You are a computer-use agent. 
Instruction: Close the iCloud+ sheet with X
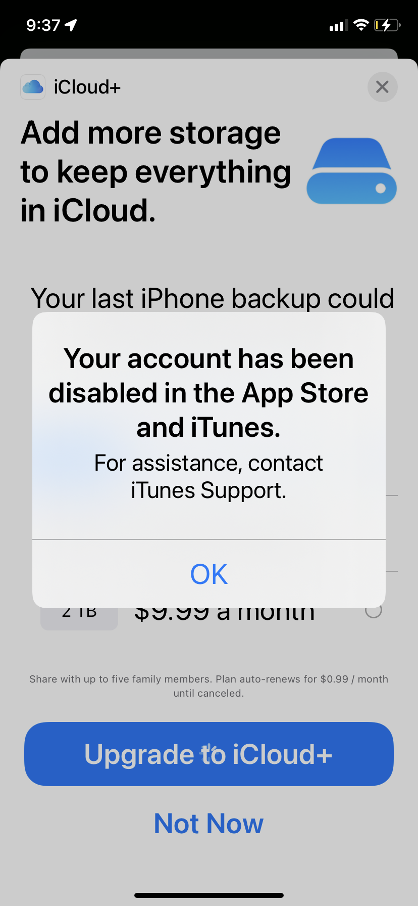(382, 87)
